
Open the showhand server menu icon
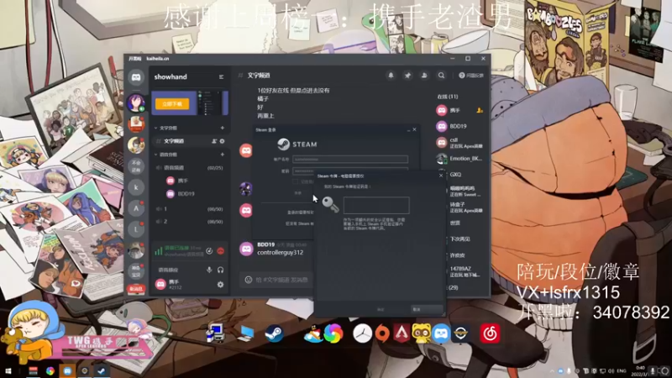coord(221,76)
